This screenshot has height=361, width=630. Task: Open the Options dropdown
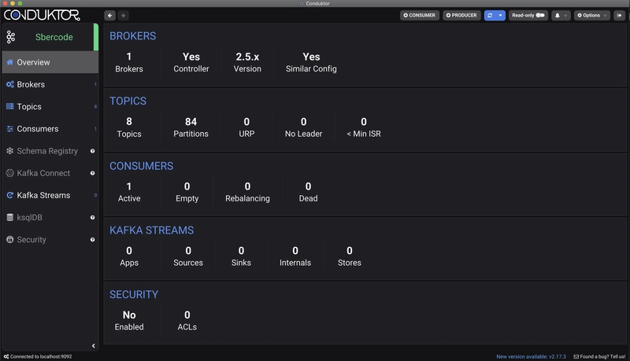592,15
